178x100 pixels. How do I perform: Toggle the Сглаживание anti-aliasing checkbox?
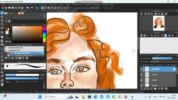(x=71, y=8)
